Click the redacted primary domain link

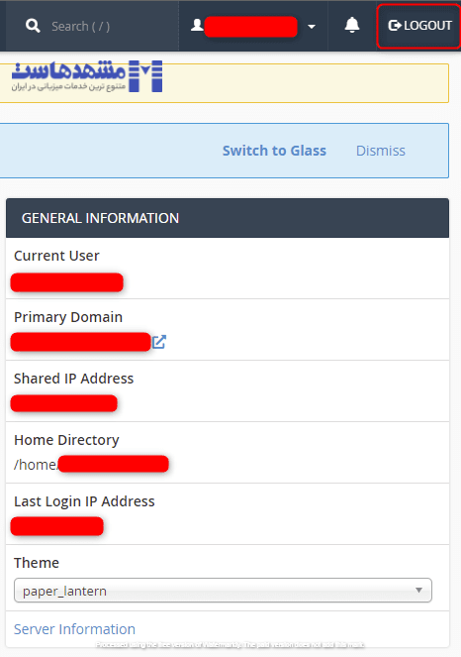coord(81,342)
